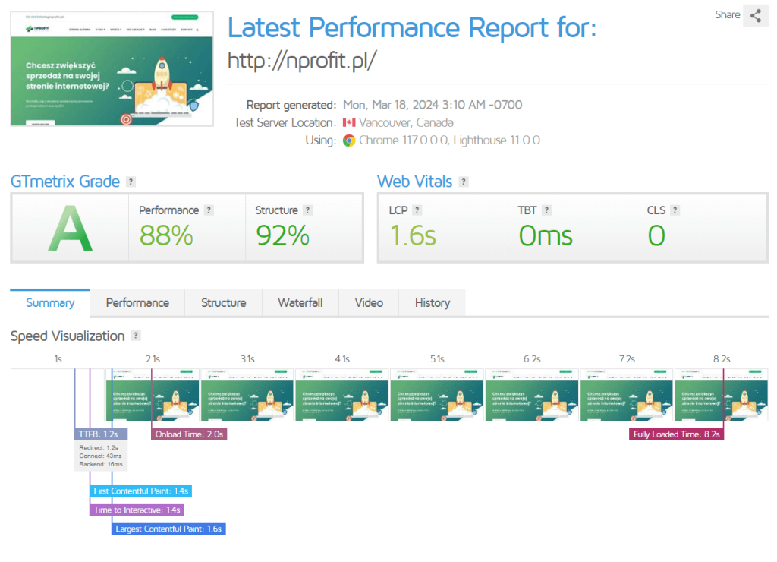Click the http://nprofit.pl/ URL link

click(x=302, y=61)
